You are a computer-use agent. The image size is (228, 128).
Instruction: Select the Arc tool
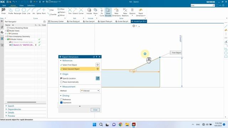coord(34,11)
